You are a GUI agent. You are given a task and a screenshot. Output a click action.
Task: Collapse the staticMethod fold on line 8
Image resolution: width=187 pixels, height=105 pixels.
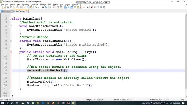11,41
